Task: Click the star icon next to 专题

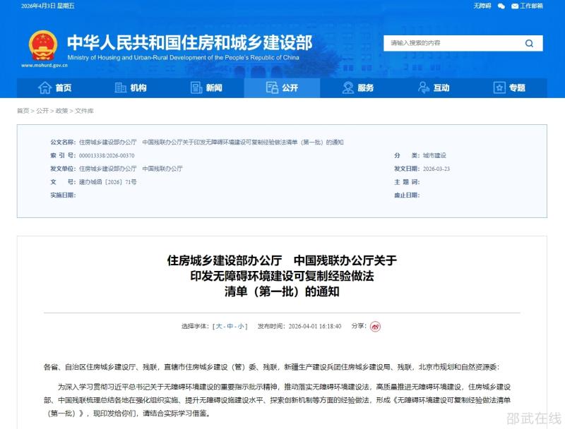Action: pos(499,87)
